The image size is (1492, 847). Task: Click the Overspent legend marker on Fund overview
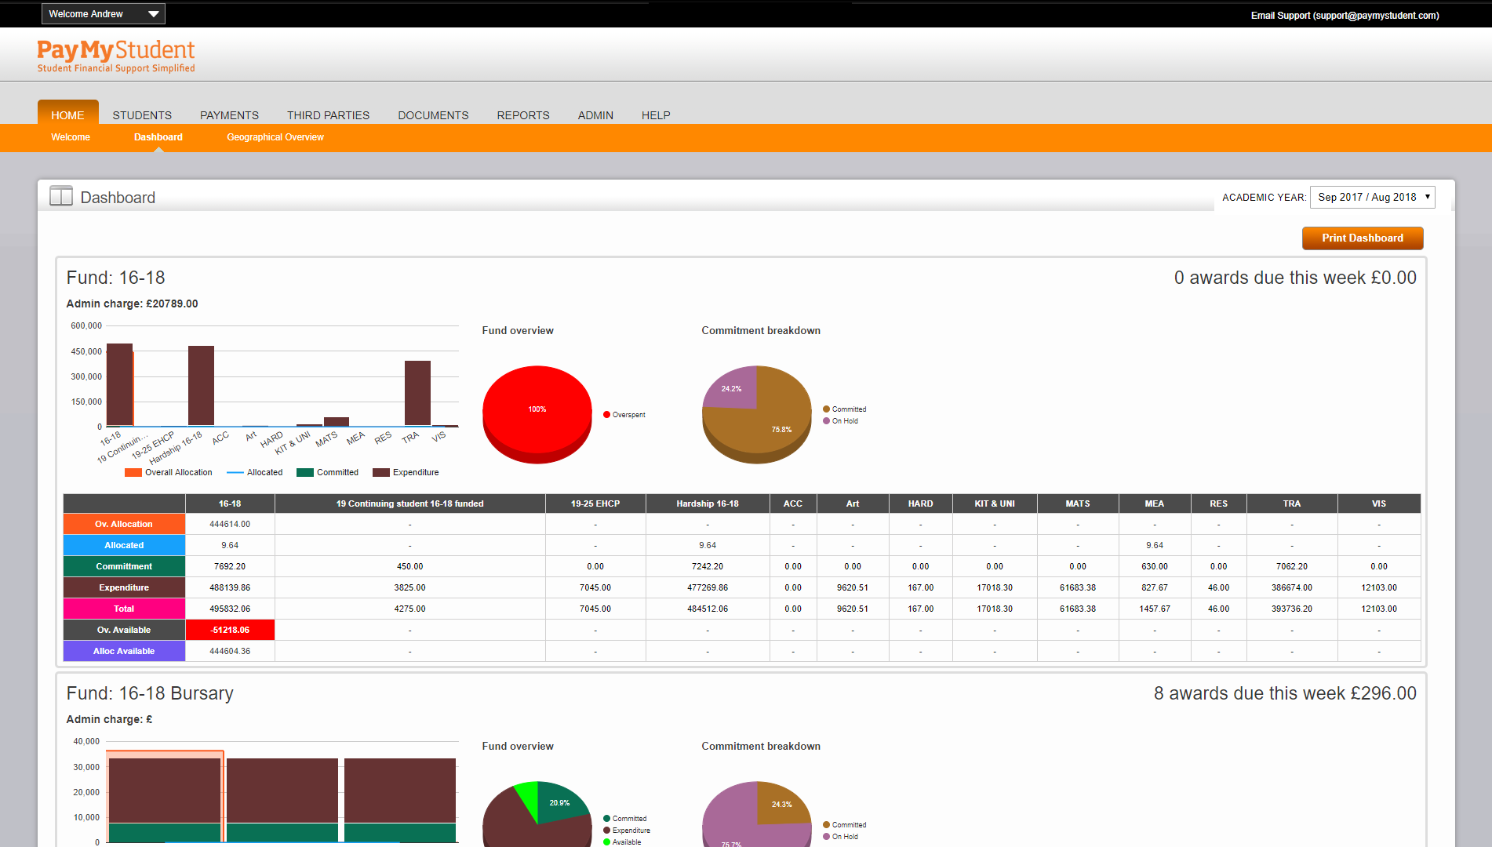605,414
